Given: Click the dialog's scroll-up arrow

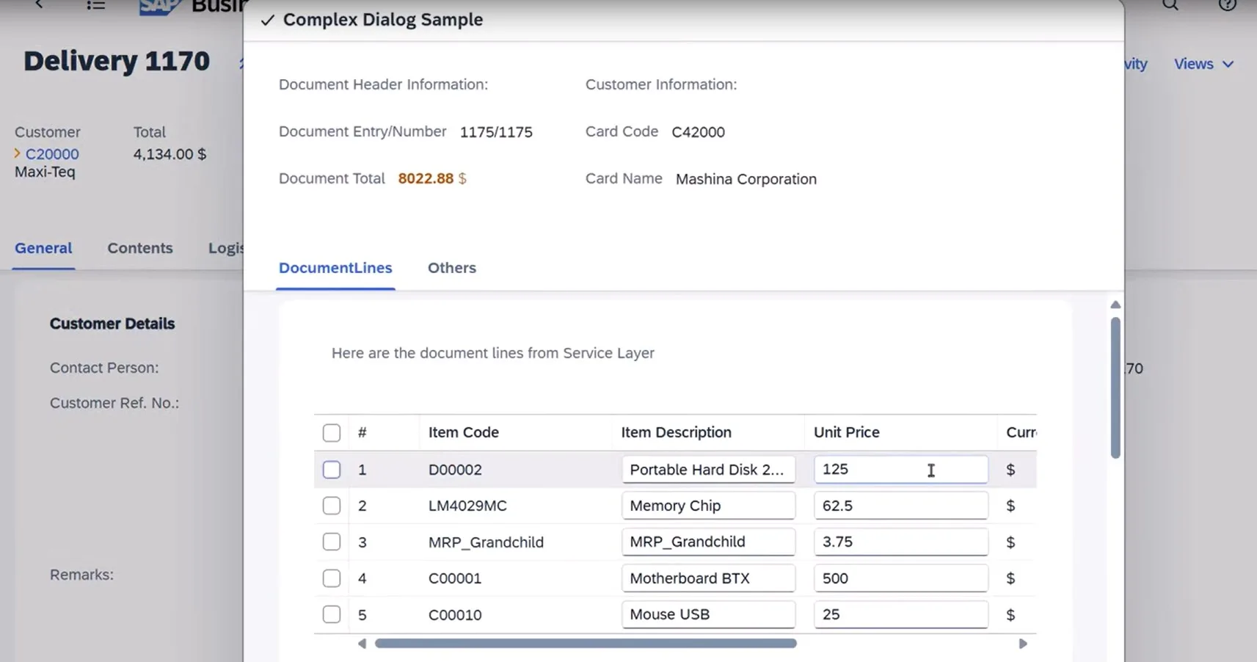Looking at the screenshot, I should (1115, 305).
